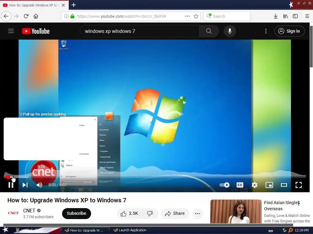Click the 12:39 PM clock

point(302,230)
